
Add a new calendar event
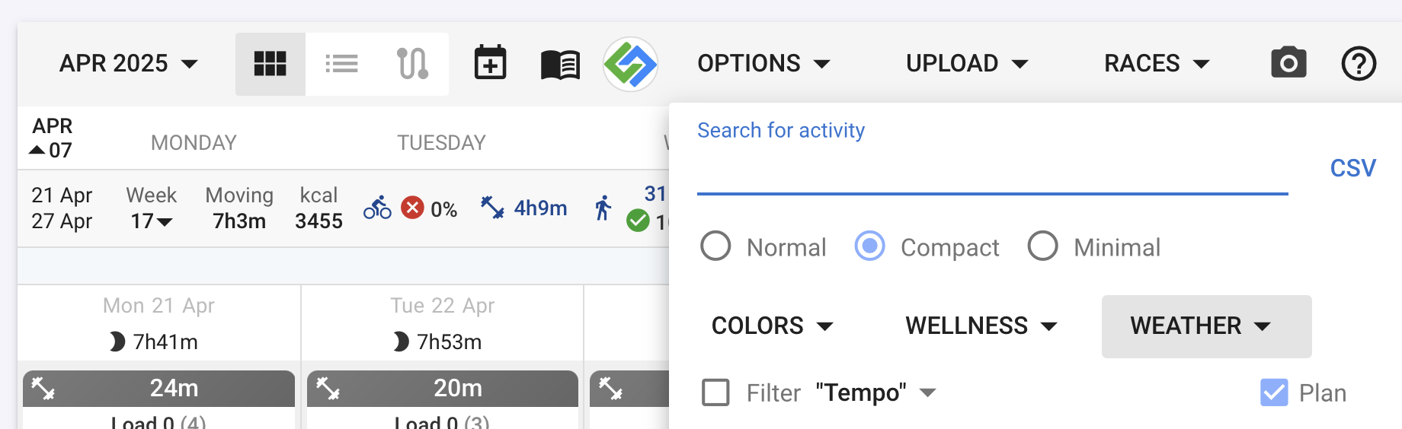click(x=490, y=63)
